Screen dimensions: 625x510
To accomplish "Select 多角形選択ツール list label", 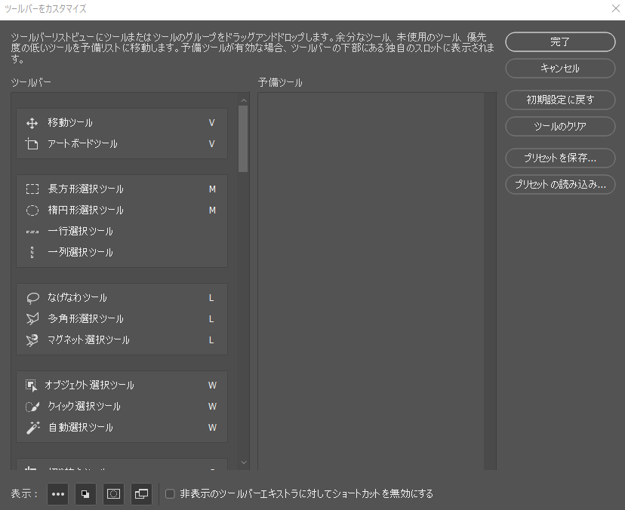I will pyautogui.click(x=86, y=318).
